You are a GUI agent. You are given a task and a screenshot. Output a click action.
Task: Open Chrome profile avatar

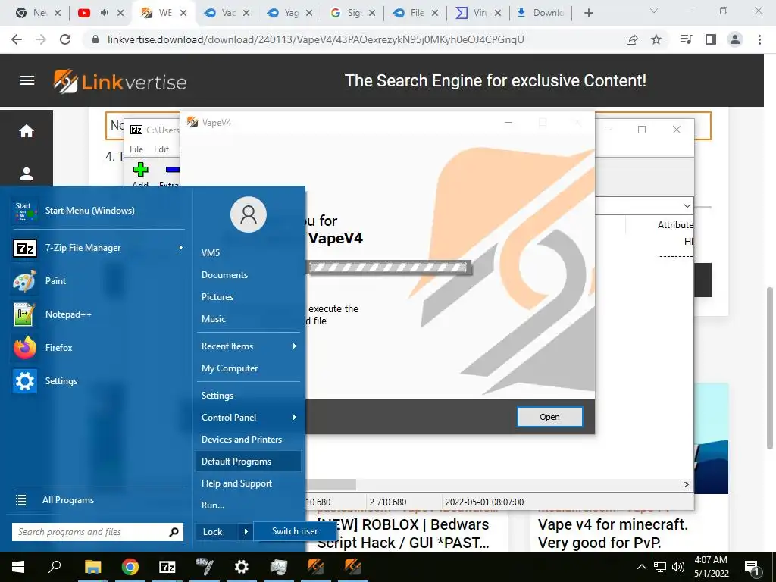point(735,39)
